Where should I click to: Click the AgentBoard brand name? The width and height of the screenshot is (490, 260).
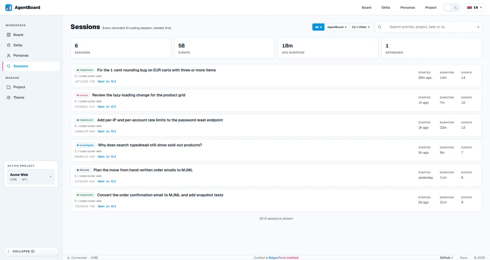pos(27,7)
